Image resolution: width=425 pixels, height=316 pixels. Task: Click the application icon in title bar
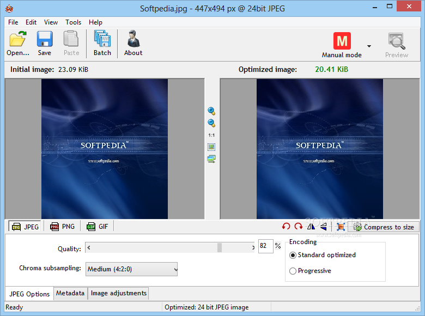coord(9,8)
